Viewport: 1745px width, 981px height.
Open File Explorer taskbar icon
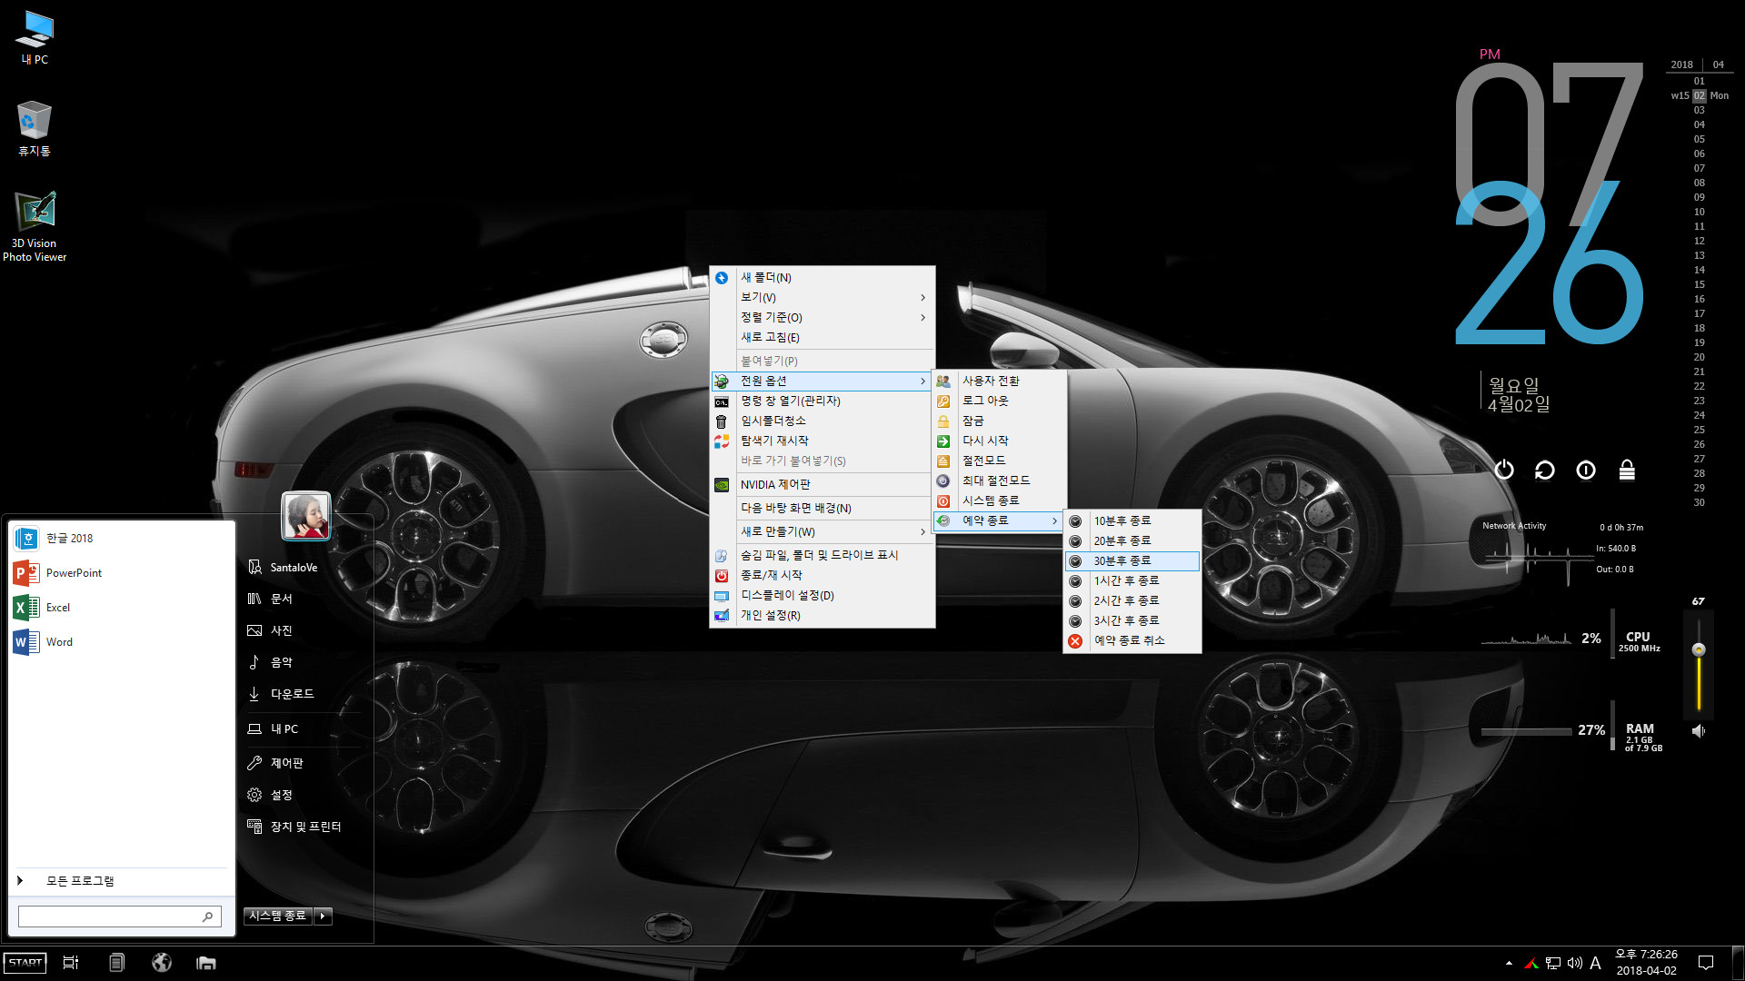[x=206, y=963]
